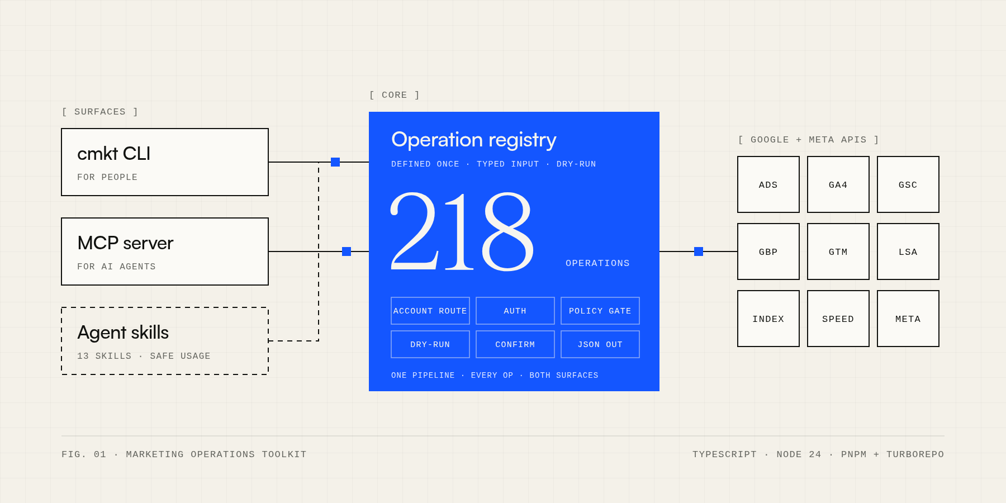Screen dimensions: 1006x503
Task: Select the JSON OUT box
Action: click(x=600, y=344)
